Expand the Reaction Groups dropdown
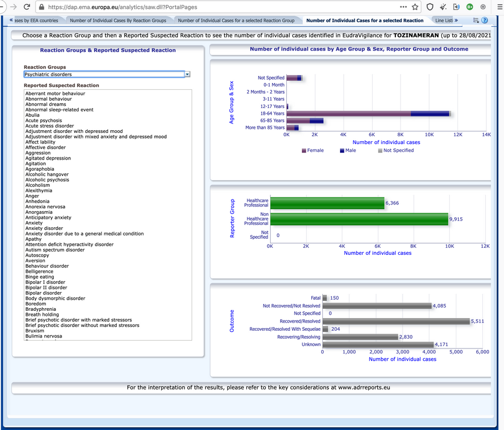 (187, 74)
